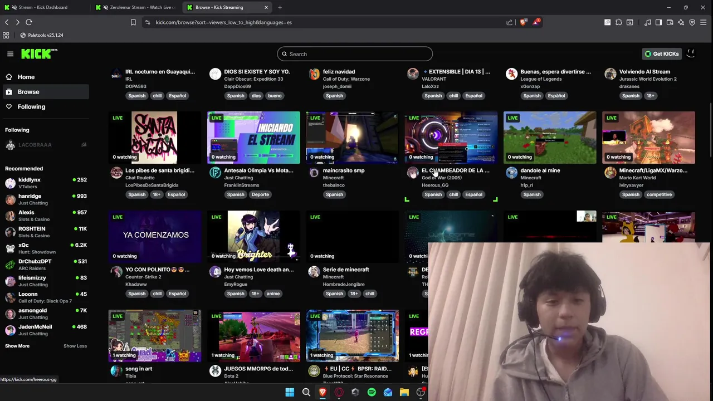Click the Brave Rewards triangle icon
Screen dimensions: 713x401
536,22
